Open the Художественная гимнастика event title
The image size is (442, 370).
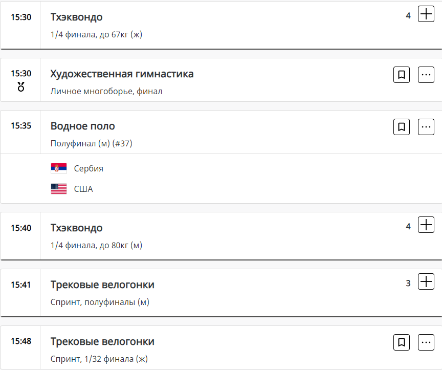pos(122,74)
